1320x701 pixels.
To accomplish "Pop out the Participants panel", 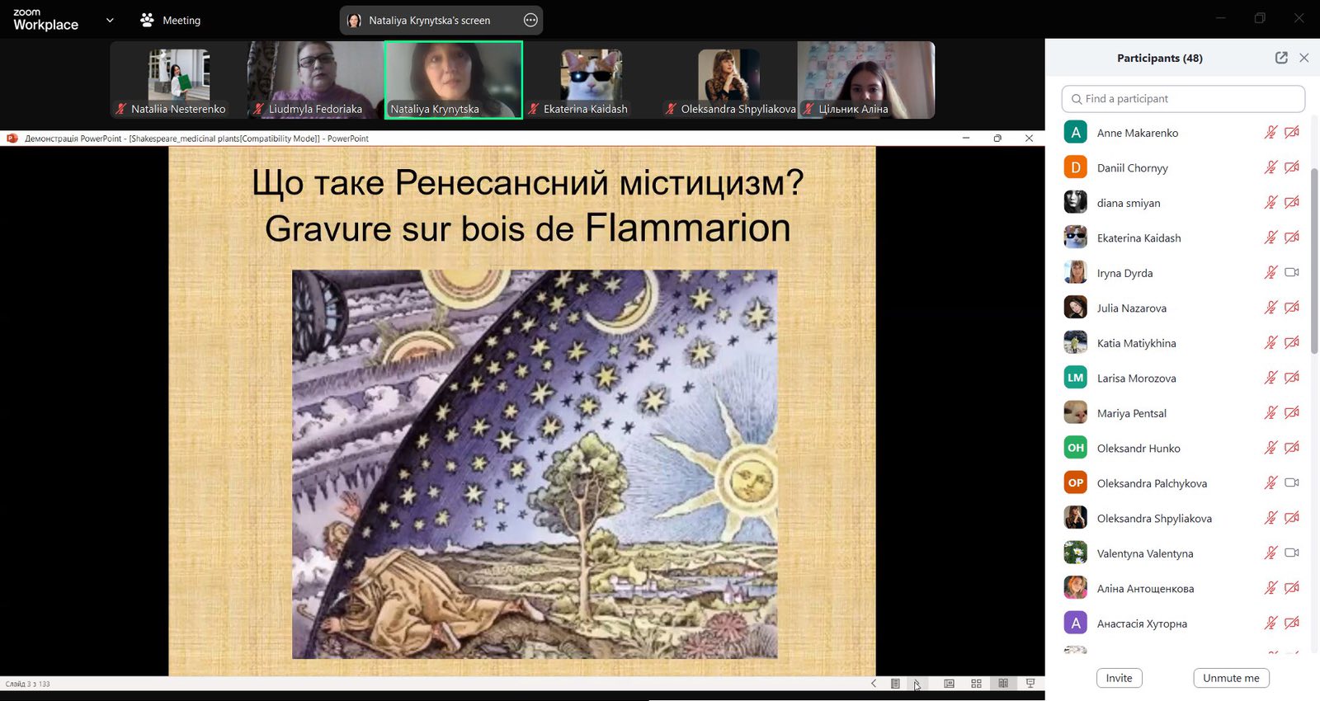I will [x=1281, y=58].
